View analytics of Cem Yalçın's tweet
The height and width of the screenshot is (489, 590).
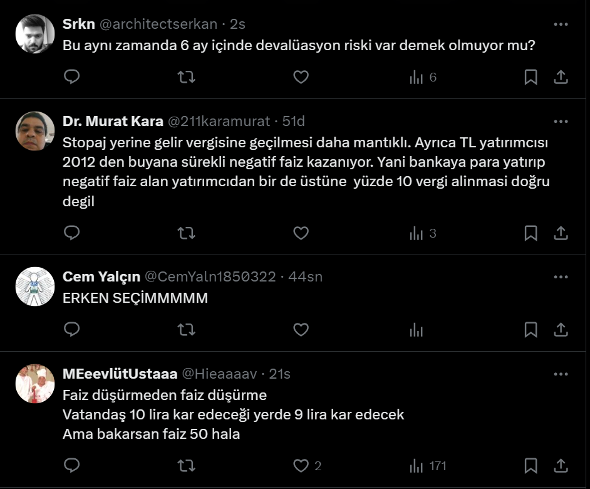(417, 330)
